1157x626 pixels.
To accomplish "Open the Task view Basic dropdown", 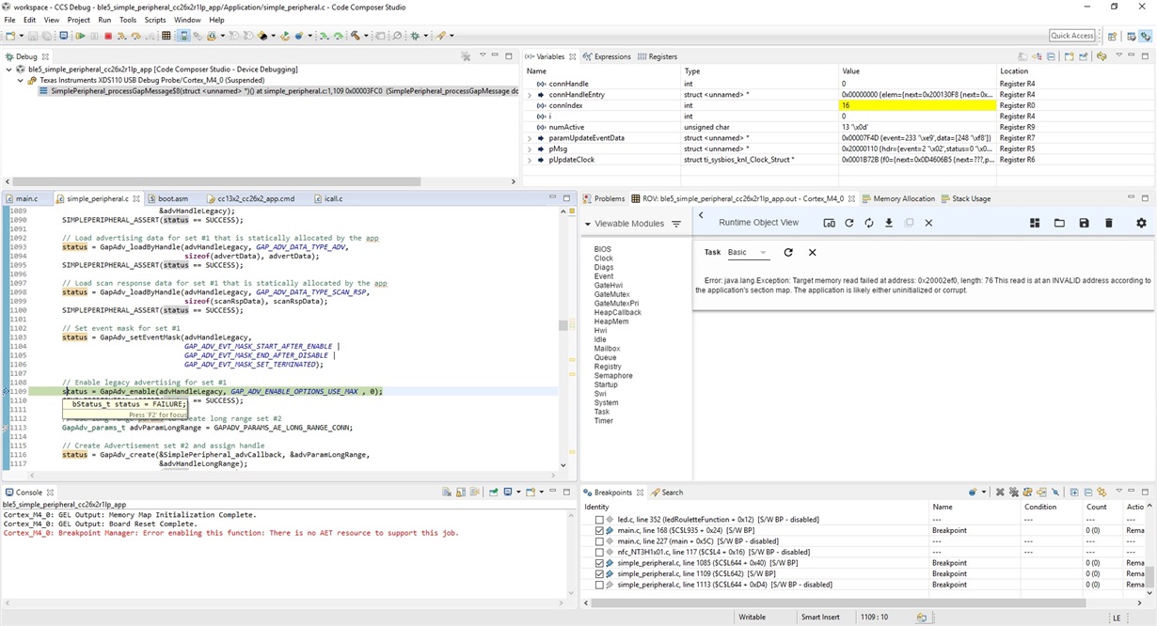I will coord(748,253).
